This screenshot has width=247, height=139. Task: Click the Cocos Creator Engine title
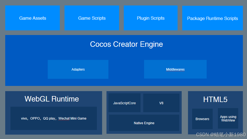(x=126, y=44)
